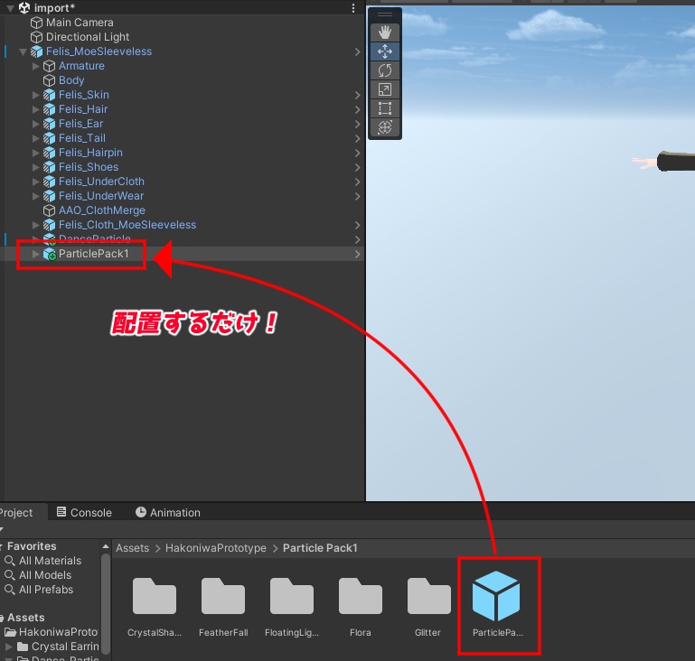Expand the Felis_UnderCloth object
This screenshot has height=661, width=695.
[x=36, y=182]
